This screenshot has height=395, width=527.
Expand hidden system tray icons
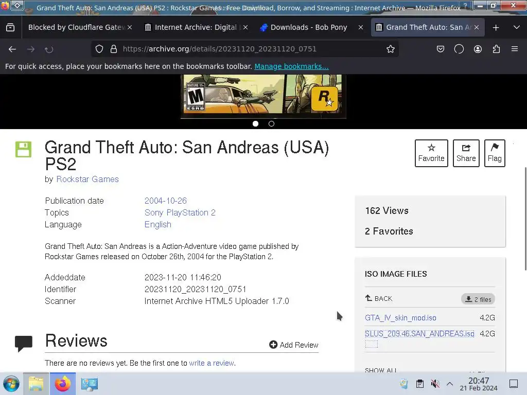pos(450,384)
